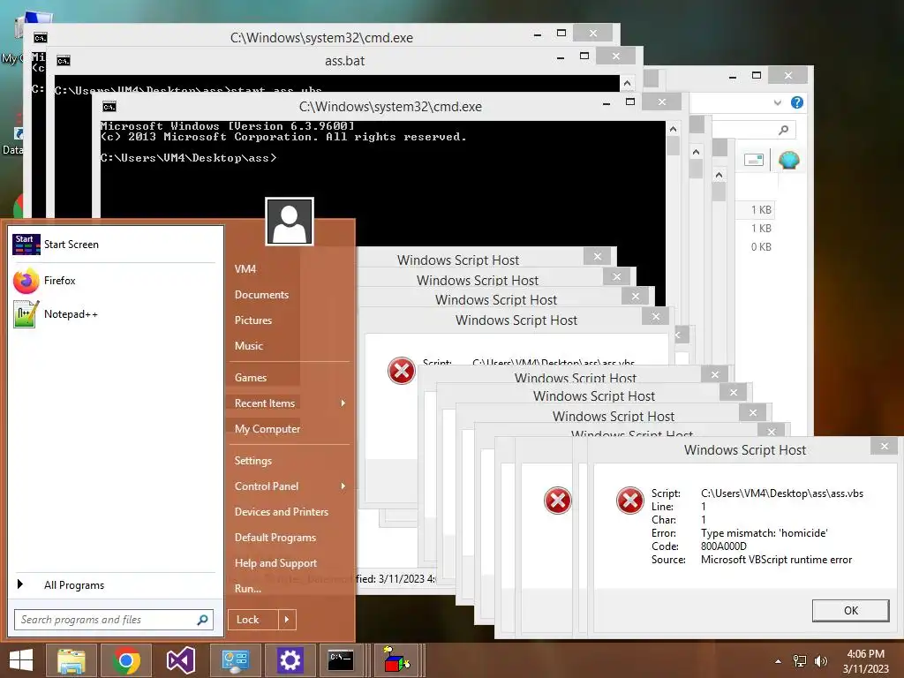Image resolution: width=904 pixels, height=678 pixels.
Task: Minimize the front cmd.exe window
Action: click(606, 103)
